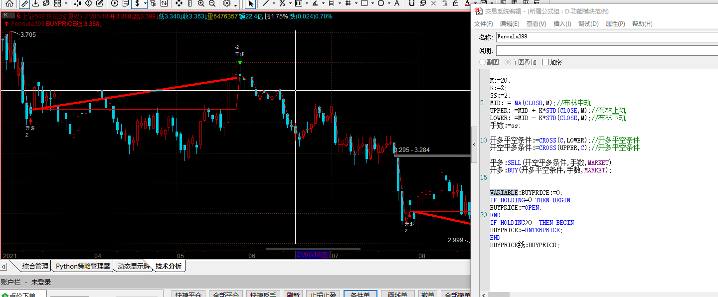Expand the vertical lines tool dropdown
Screen dimensions: 718x297
click(x=307, y=3)
